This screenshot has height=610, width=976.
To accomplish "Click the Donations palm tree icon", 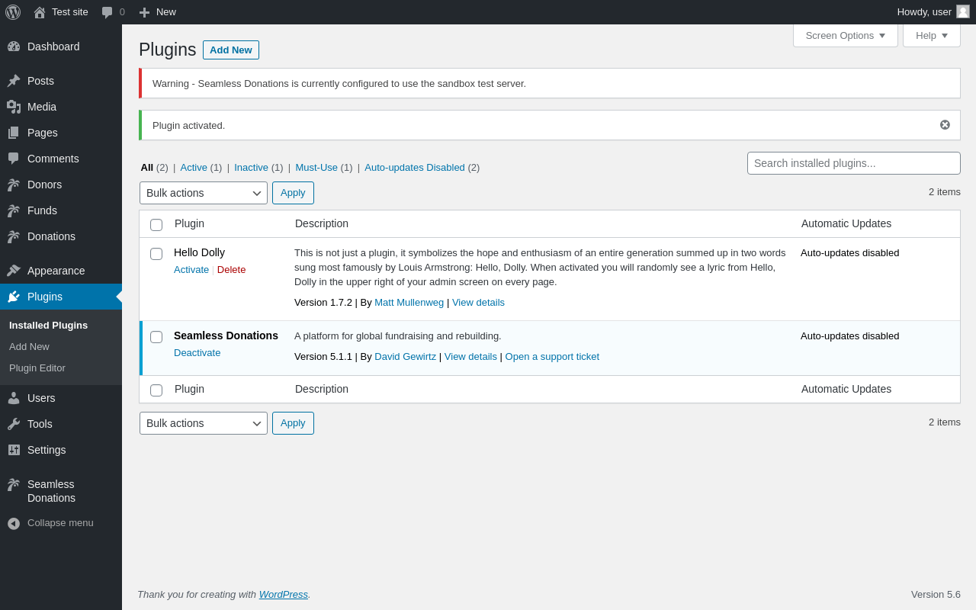I will point(14,236).
